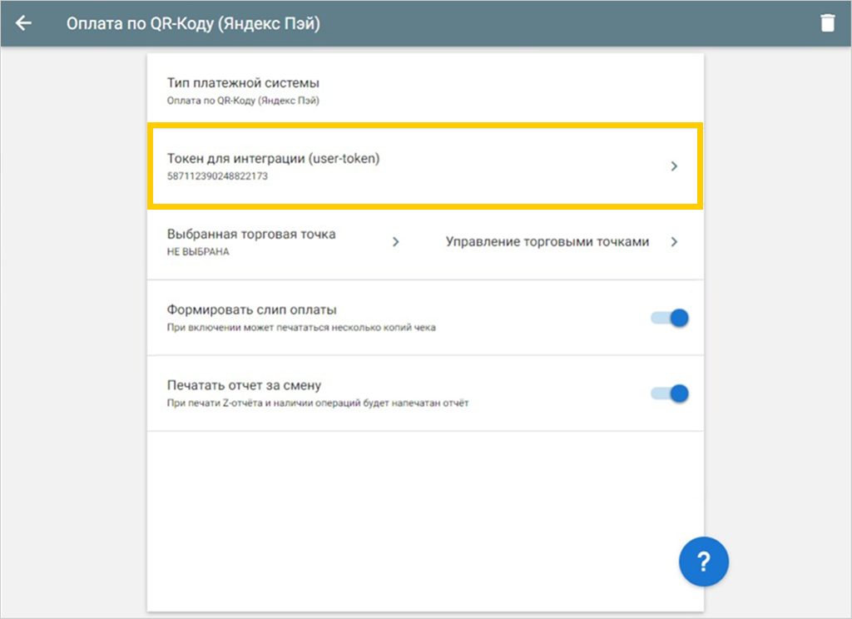Click the 'Формировать слип оплаты' label
This screenshot has height=619, width=852.
coord(251,310)
